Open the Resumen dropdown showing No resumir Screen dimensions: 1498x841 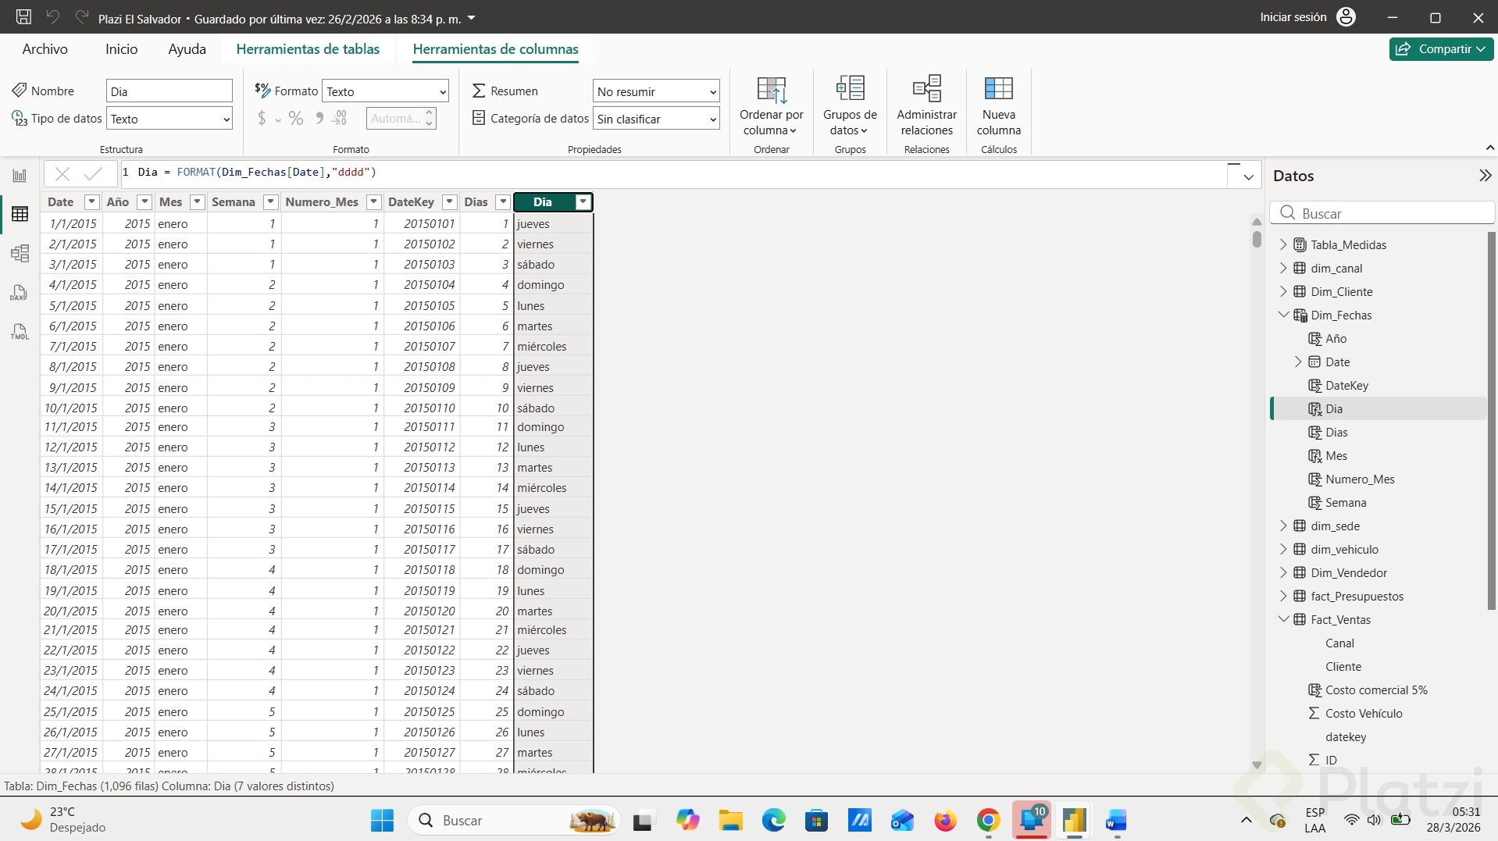[x=656, y=91]
